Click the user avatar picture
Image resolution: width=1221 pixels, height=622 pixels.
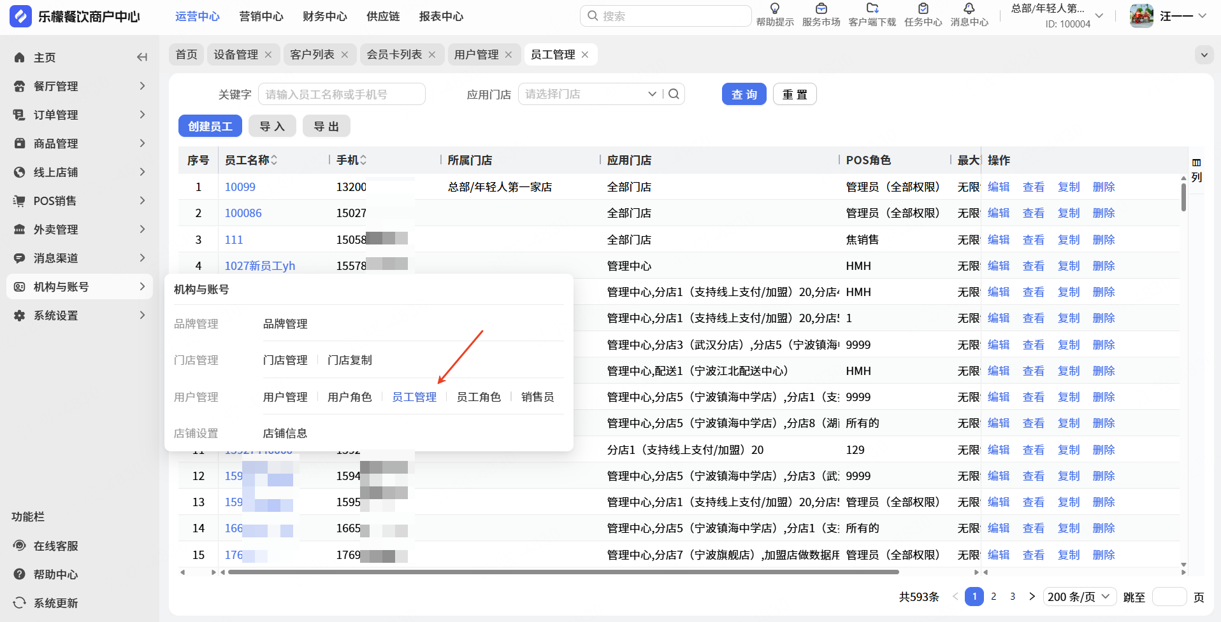[x=1141, y=16]
